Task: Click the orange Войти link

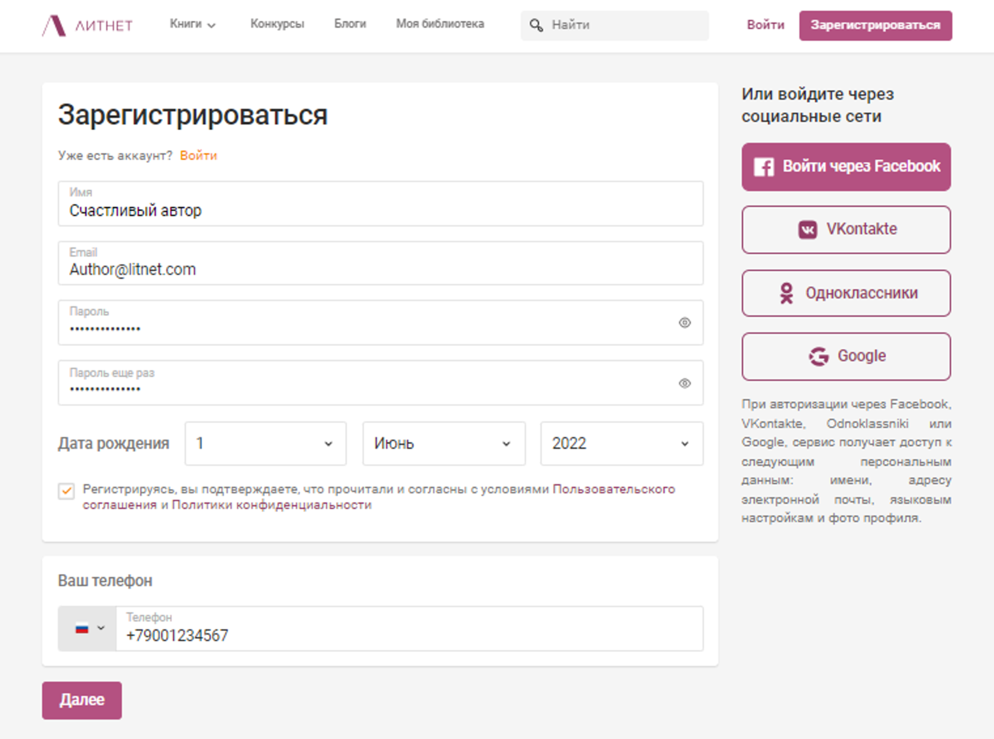Action: [198, 156]
